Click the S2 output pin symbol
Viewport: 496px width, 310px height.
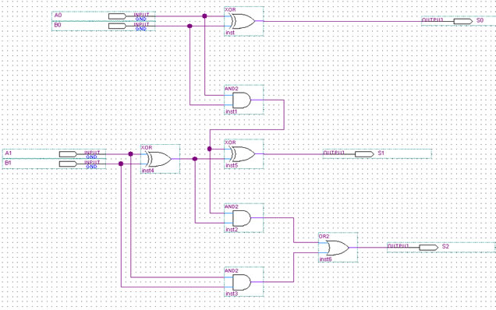pos(429,248)
